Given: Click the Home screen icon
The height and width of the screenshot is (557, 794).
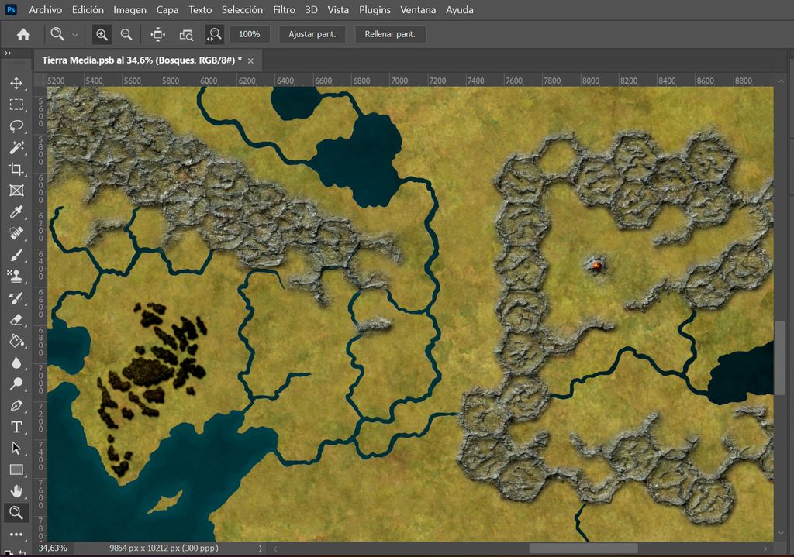Looking at the screenshot, I should [22, 34].
